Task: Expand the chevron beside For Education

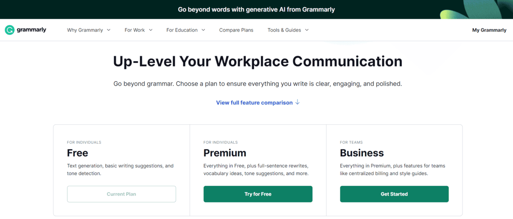Action: pos(203,30)
